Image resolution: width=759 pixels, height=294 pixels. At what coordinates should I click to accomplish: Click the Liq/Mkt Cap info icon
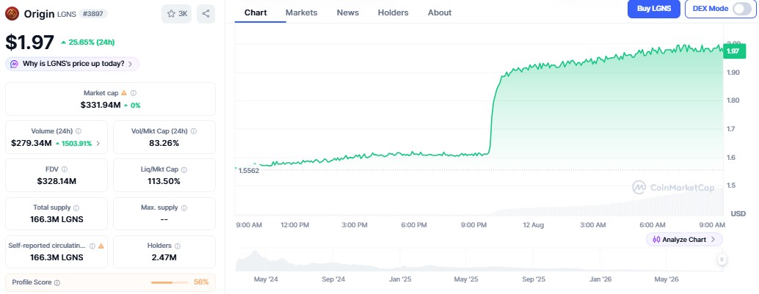[x=184, y=169]
